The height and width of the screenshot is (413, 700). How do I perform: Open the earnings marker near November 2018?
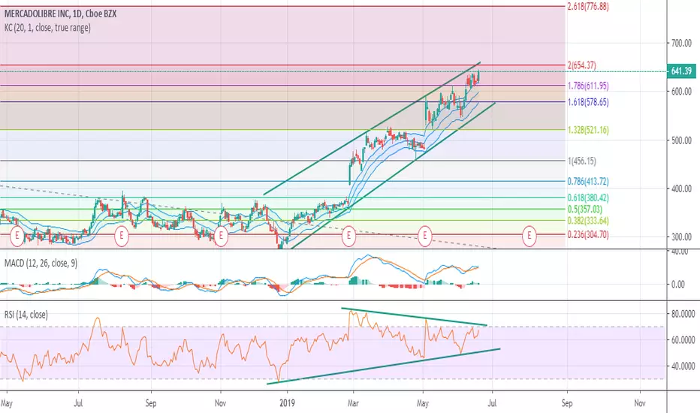click(x=221, y=235)
